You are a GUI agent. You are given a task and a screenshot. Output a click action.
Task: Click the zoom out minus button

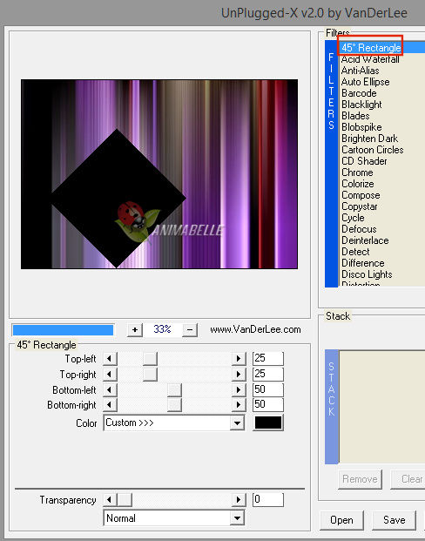[x=190, y=330]
